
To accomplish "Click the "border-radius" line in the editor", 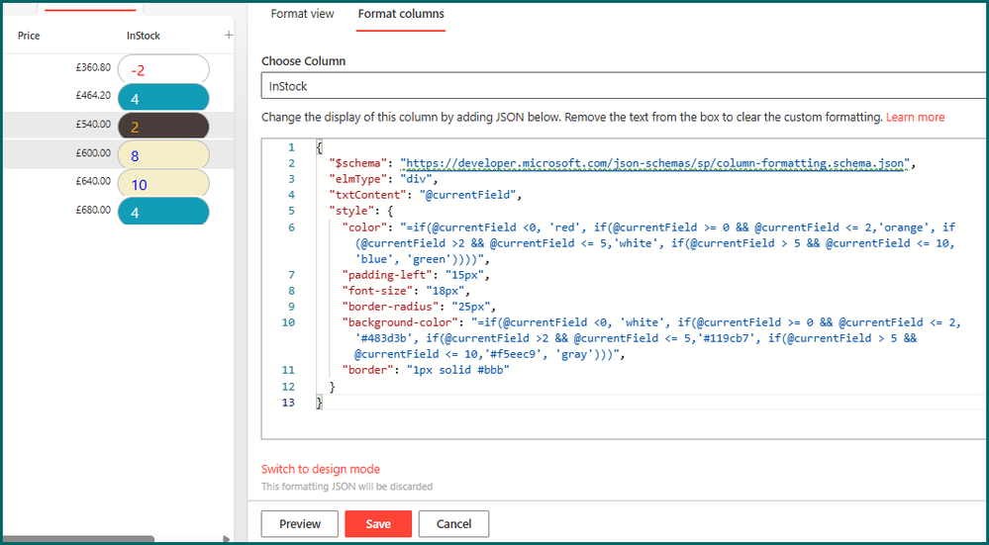I will point(419,307).
